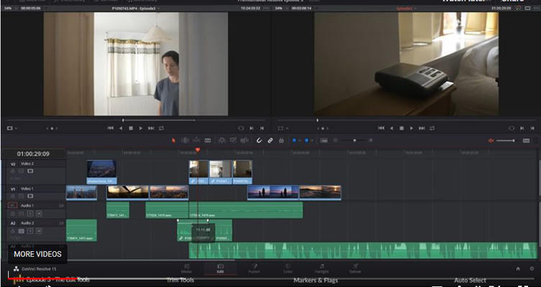Source viewer: play forward

tap(141, 128)
